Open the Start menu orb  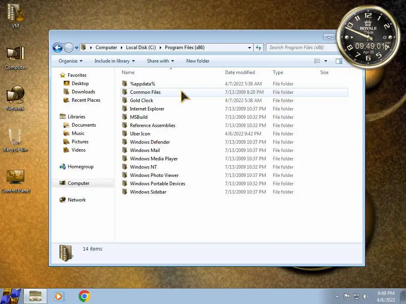pos(11,296)
